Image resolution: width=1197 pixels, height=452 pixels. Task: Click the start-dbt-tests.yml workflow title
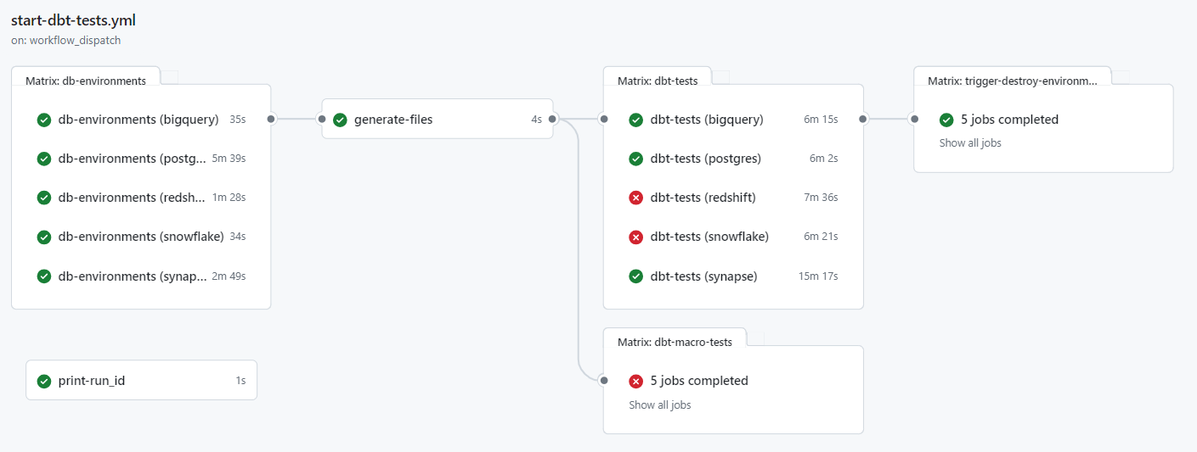[73, 20]
